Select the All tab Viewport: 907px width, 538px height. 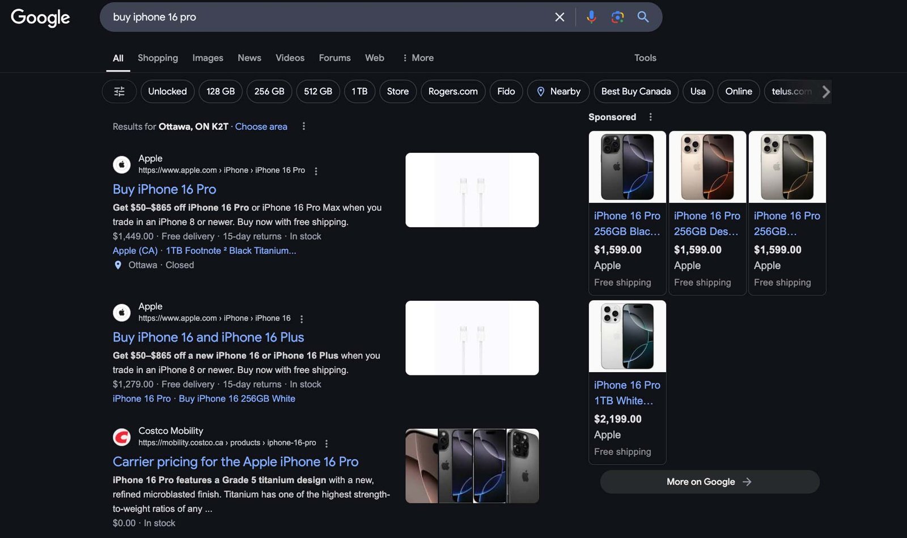tap(118, 58)
